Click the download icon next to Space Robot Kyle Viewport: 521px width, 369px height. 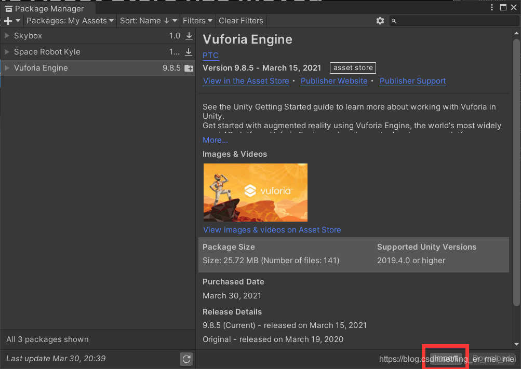click(189, 52)
